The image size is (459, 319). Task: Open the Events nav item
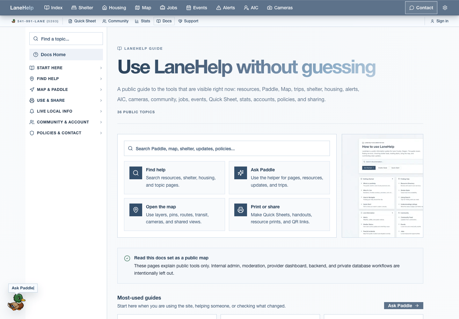click(x=197, y=8)
